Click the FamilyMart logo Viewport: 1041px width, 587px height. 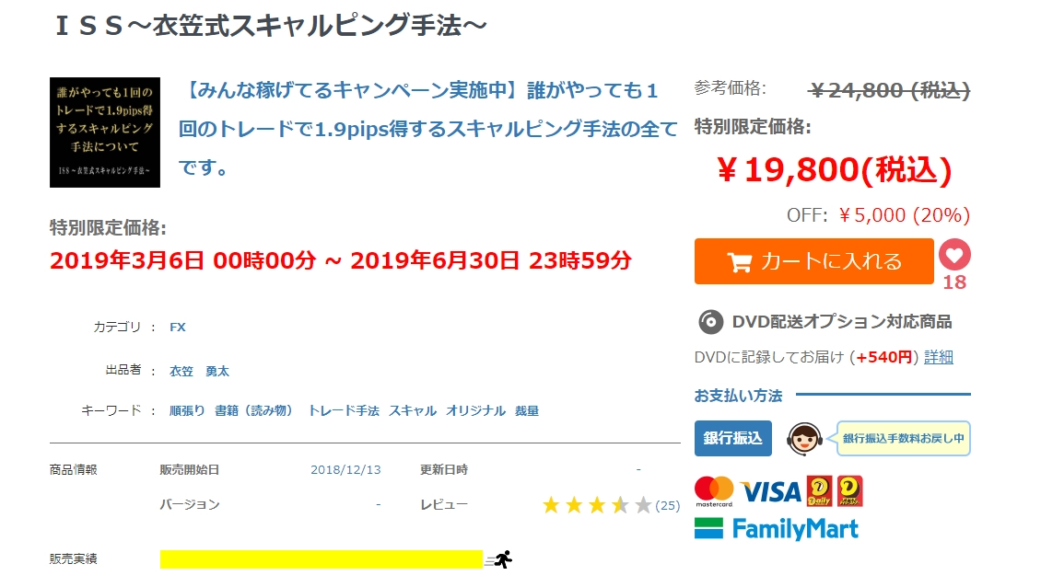pyautogui.click(x=777, y=528)
